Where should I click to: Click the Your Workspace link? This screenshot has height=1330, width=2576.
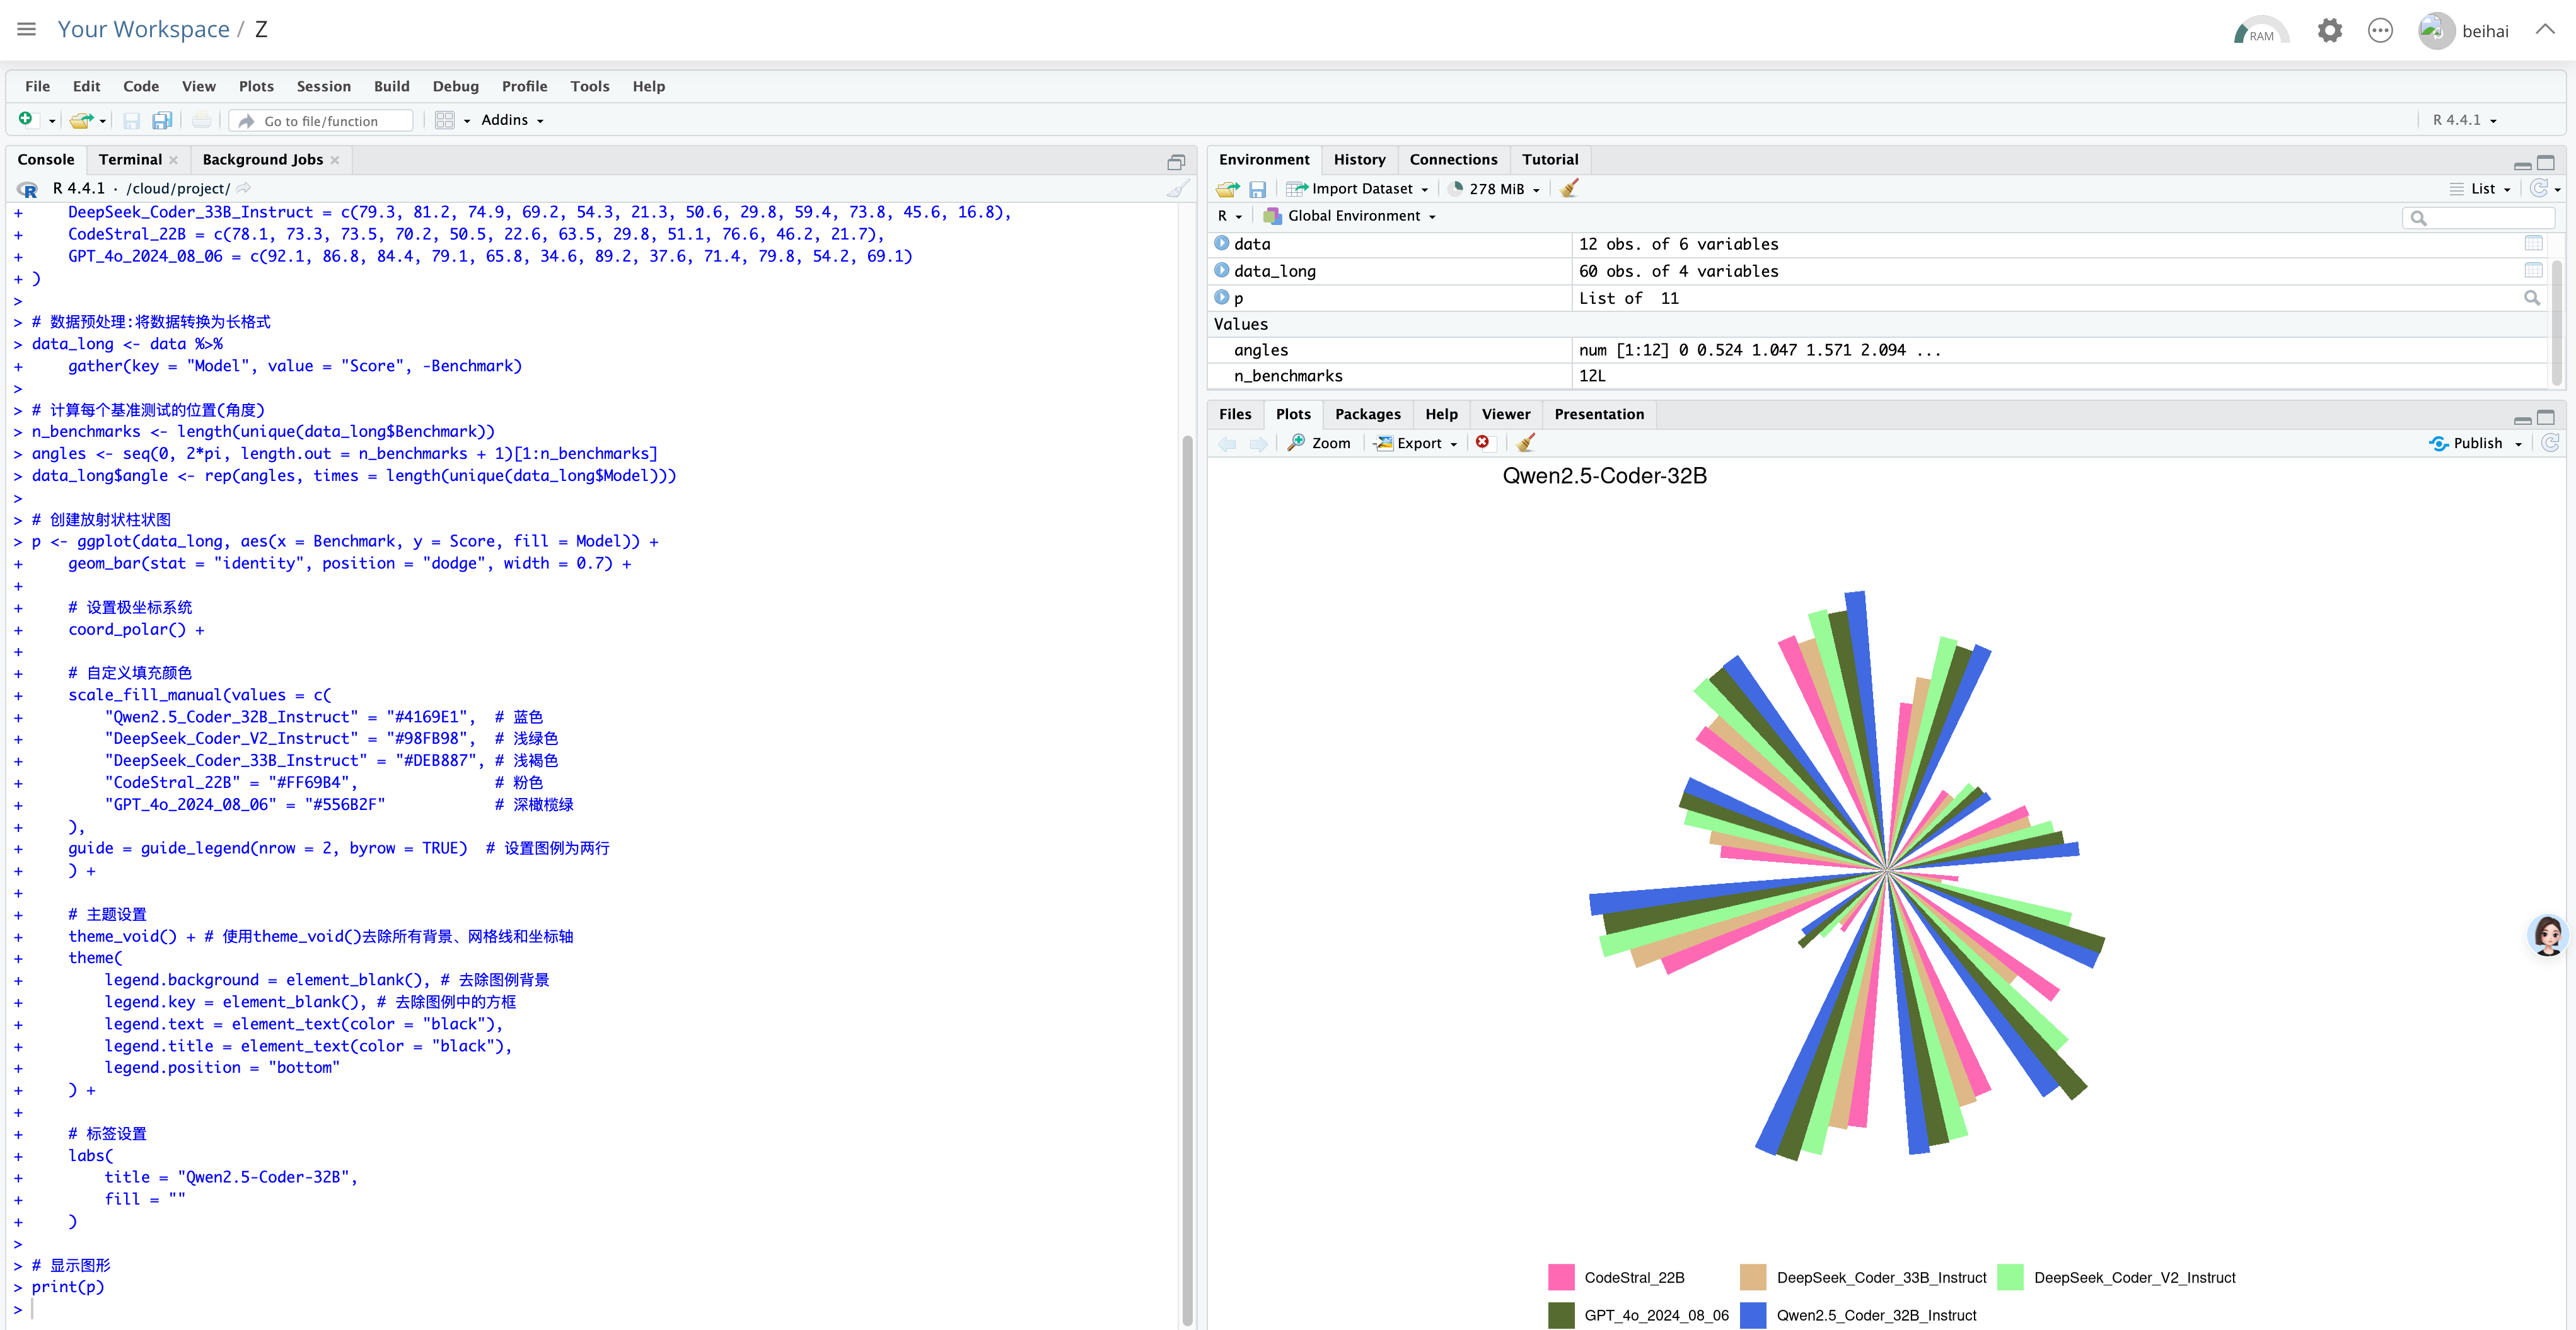[x=143, y=30]
